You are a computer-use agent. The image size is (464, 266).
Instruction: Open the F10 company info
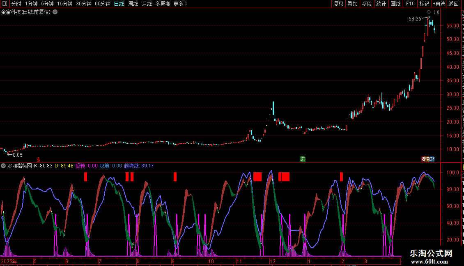click(x=410, y=4)
